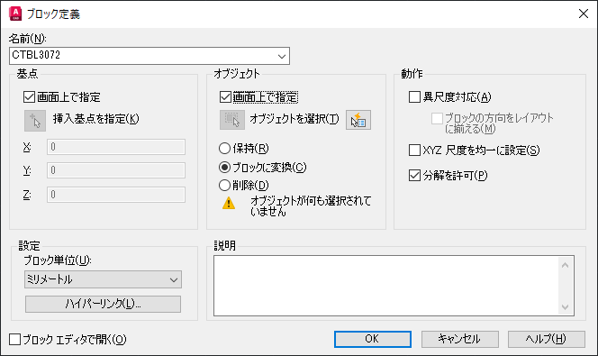This screenshot has width=598, height=356.
Task: Open ブロック単位 ミリメートル dropdown
Action: pos(103,279)
